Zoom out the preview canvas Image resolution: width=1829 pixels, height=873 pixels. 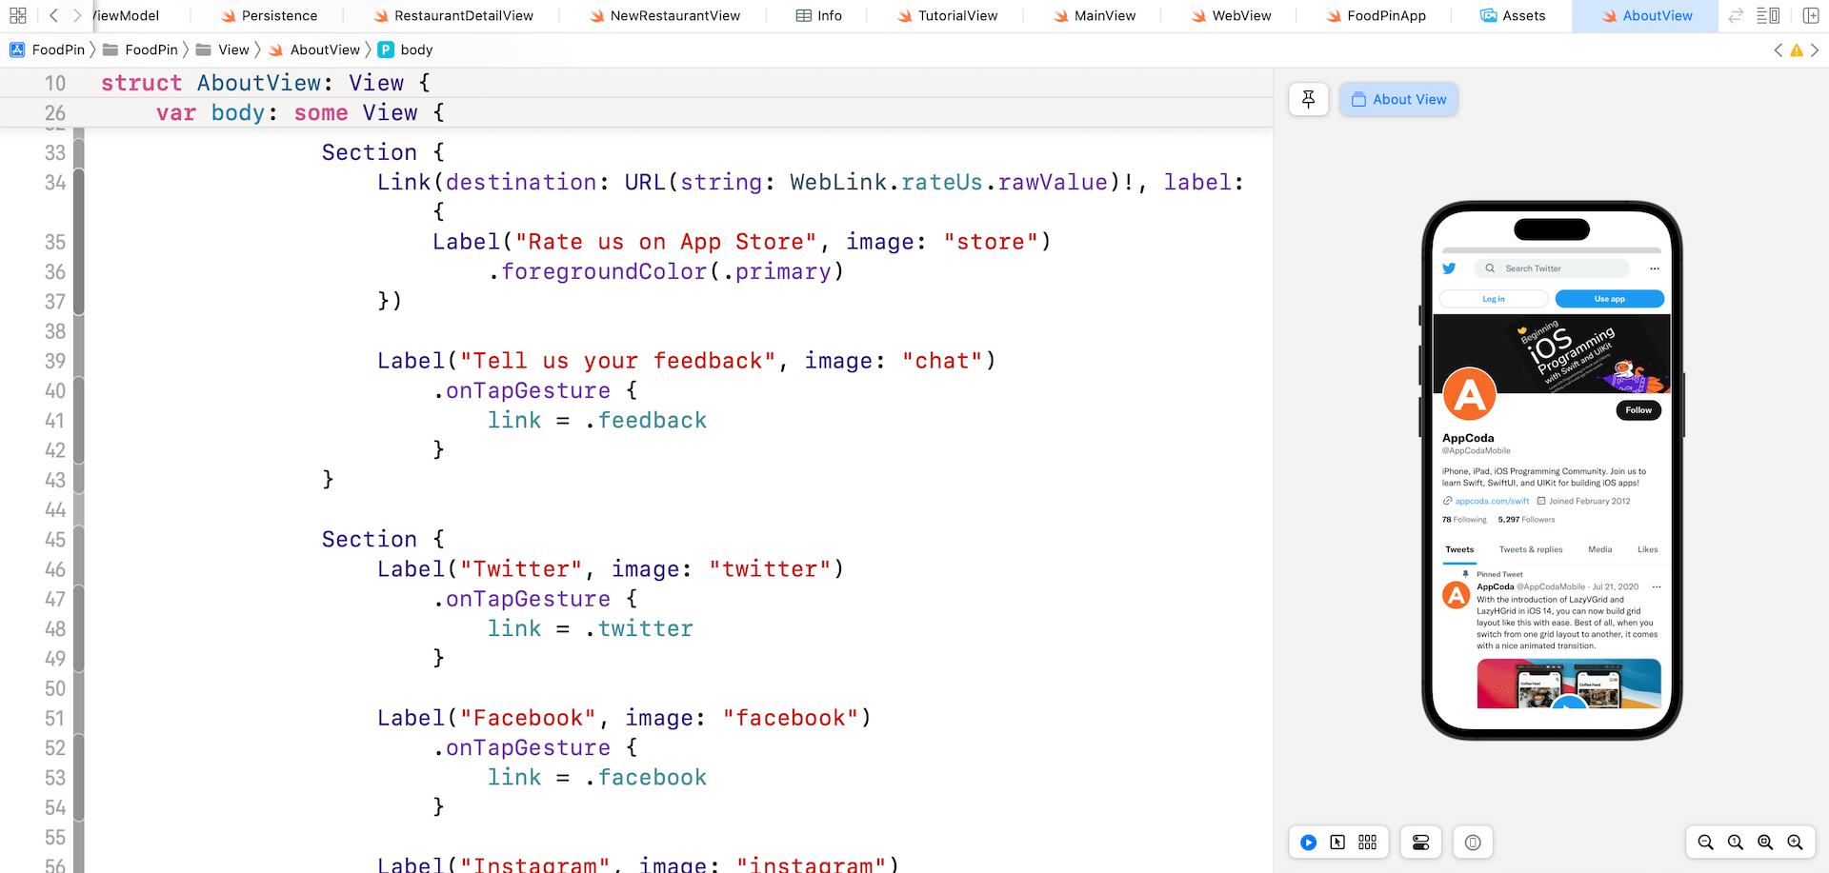[x=1705, y=843]
